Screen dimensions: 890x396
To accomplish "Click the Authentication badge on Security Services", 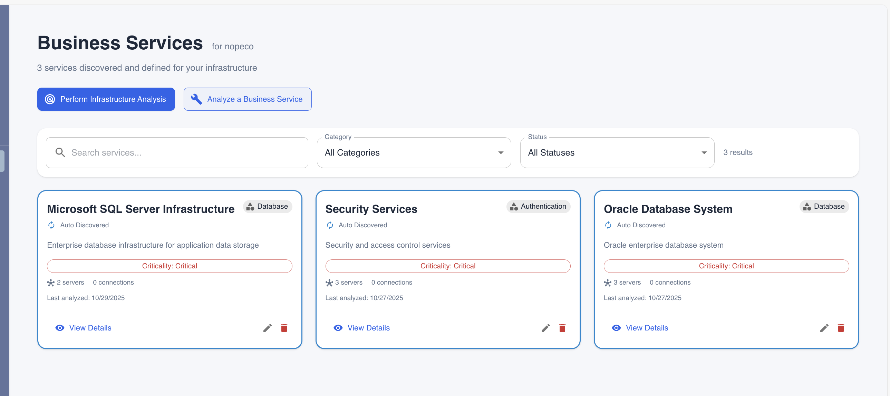I will [538, 207].
